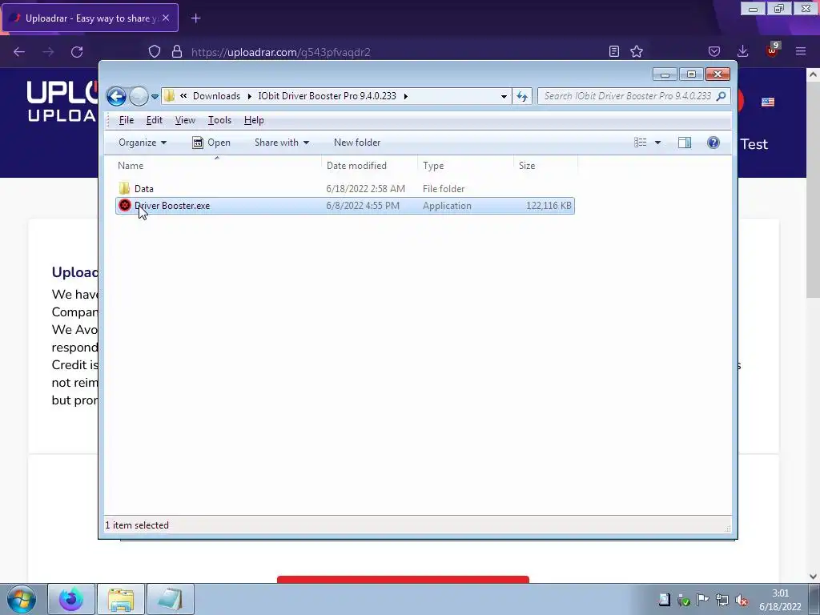Open the Help menu
This screenshot has width=820, height=615.
pyautogui.click(x=254, y=120)
